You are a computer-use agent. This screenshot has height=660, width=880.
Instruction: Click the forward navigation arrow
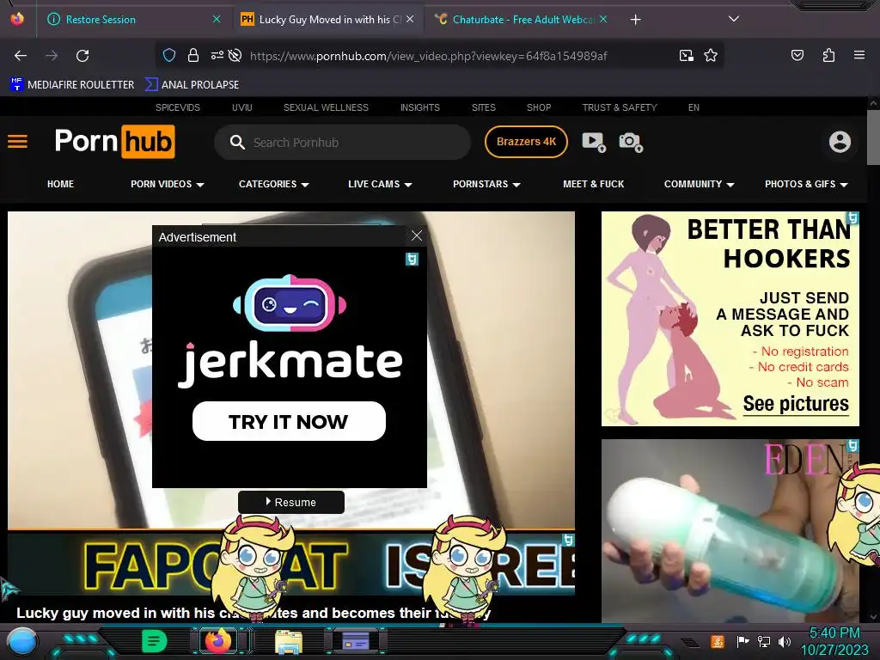click(x=52, y=56)
